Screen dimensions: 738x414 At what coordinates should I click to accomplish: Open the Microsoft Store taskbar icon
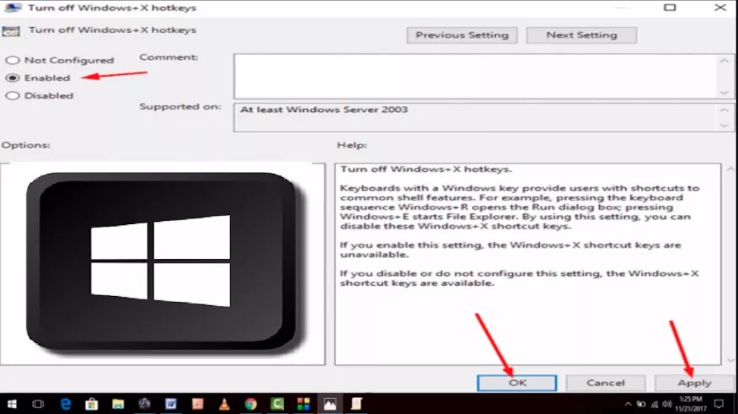(x=91, y=404)
